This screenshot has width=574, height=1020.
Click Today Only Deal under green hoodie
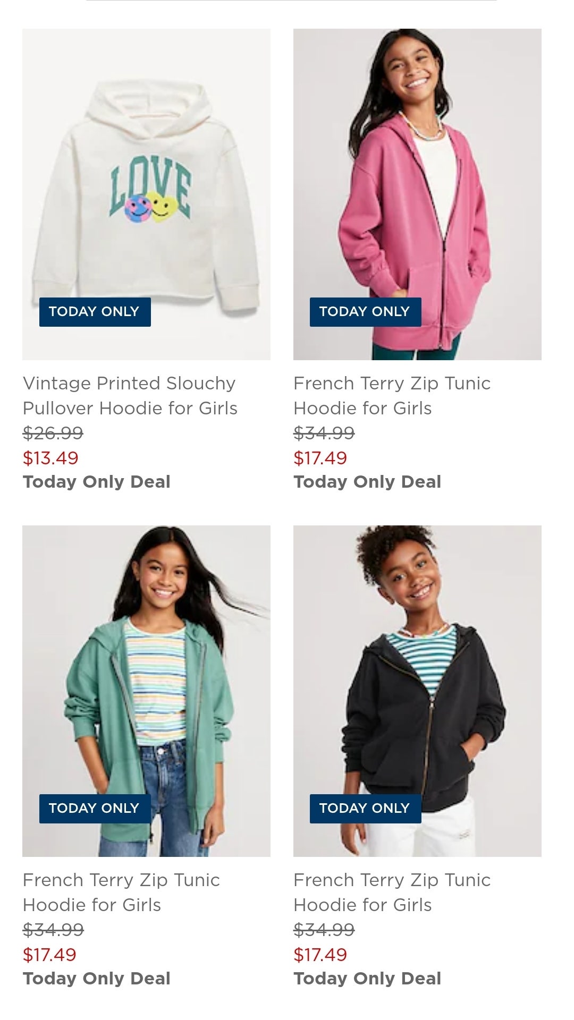tap(96, 979)
